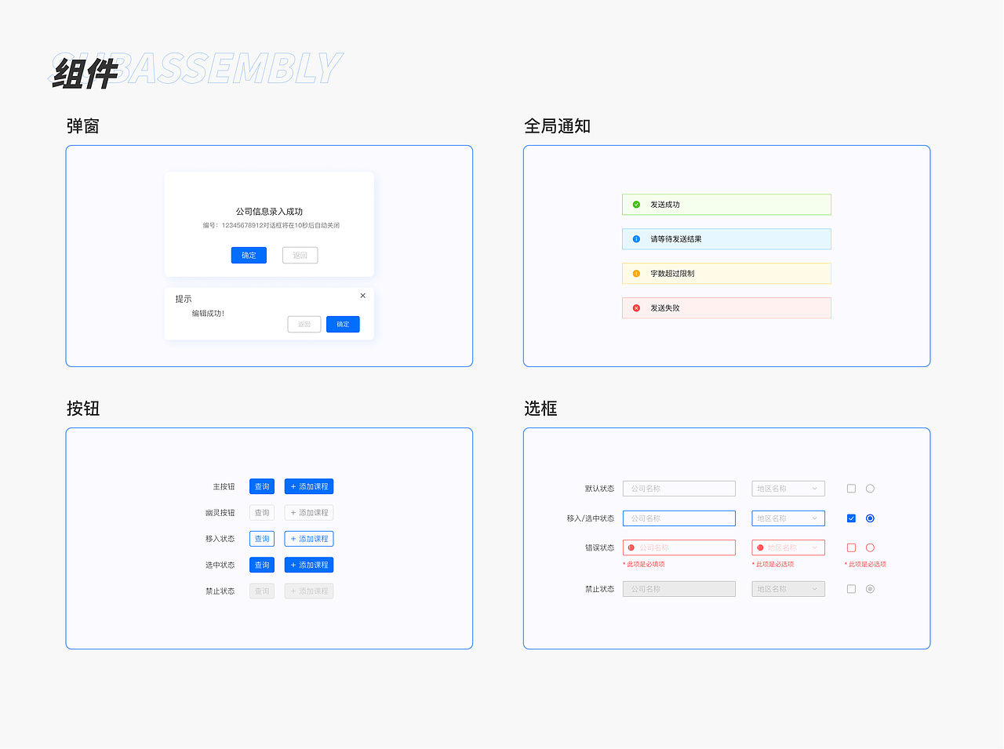Click the 幽灵按钮 row 查询 button

click(x=262, y=513)
